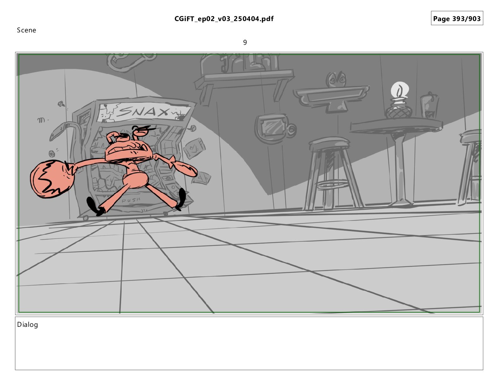Click the storyboard panel image
This screenshot has height=385, width=499.
coord(249,183)
